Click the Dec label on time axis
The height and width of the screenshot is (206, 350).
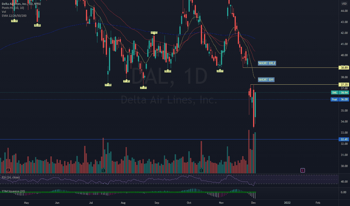[253, 203]
